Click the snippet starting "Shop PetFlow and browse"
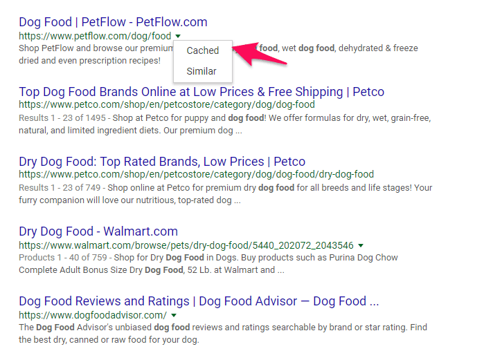Screen dimensions: 502x351 pos(218,55)
